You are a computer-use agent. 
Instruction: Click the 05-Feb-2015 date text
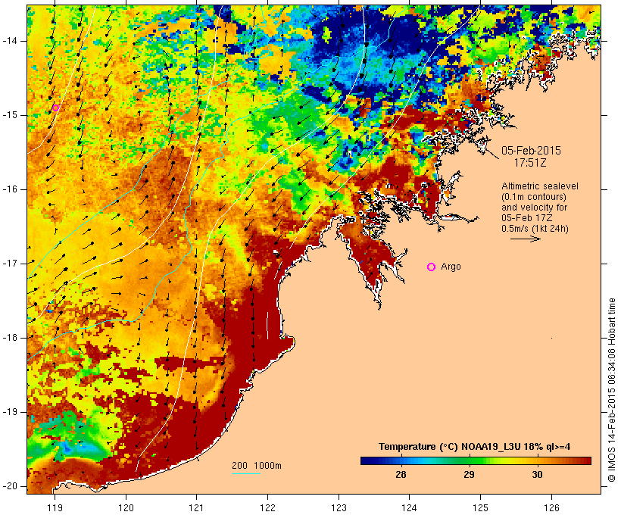(531, 151)
